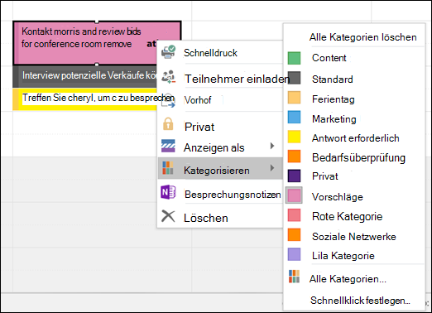
Task: Toggle the pink Vorschläge category swatch
Action: pos(294,195)
